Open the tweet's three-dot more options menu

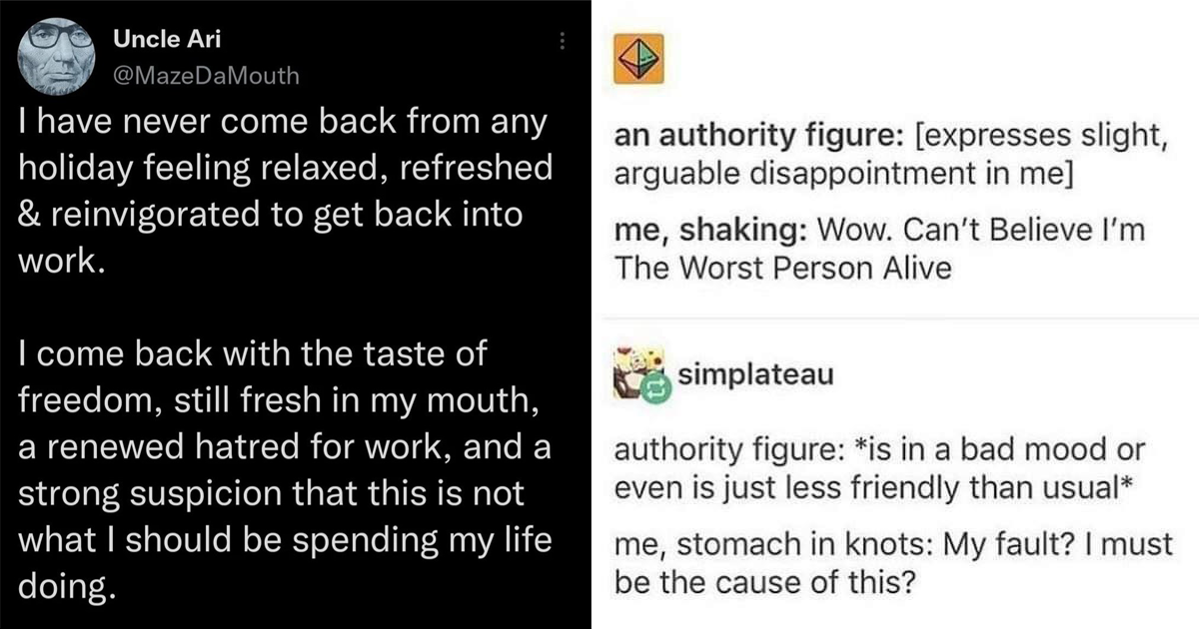(x=563, y=42)
